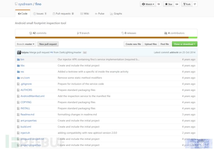Open the libs folder
Image resolution: width=214 pixels, height=150 pixels.
pyautogui.click(x=23, y=66)
